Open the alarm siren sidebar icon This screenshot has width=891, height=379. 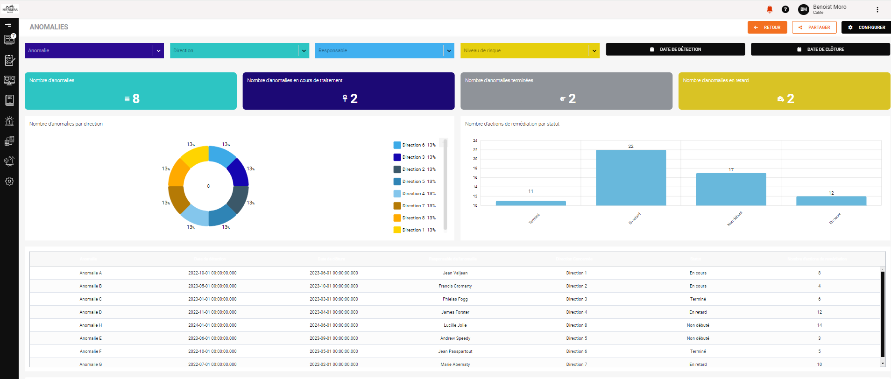(9, 121)
